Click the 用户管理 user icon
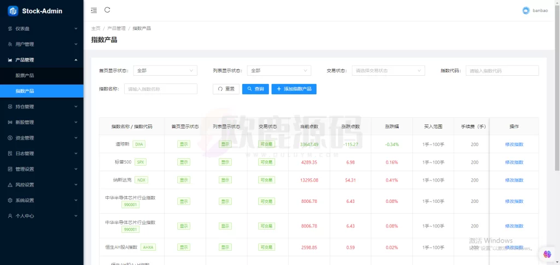560x265 pixels. click(10, 44)
